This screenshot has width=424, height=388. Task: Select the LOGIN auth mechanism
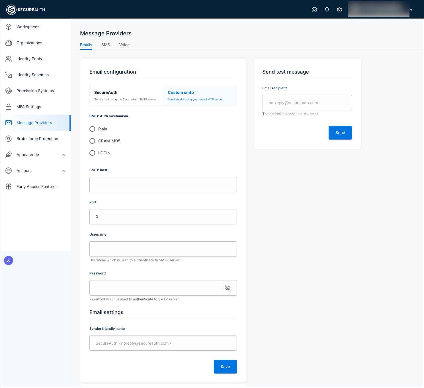tap(92, 153)
